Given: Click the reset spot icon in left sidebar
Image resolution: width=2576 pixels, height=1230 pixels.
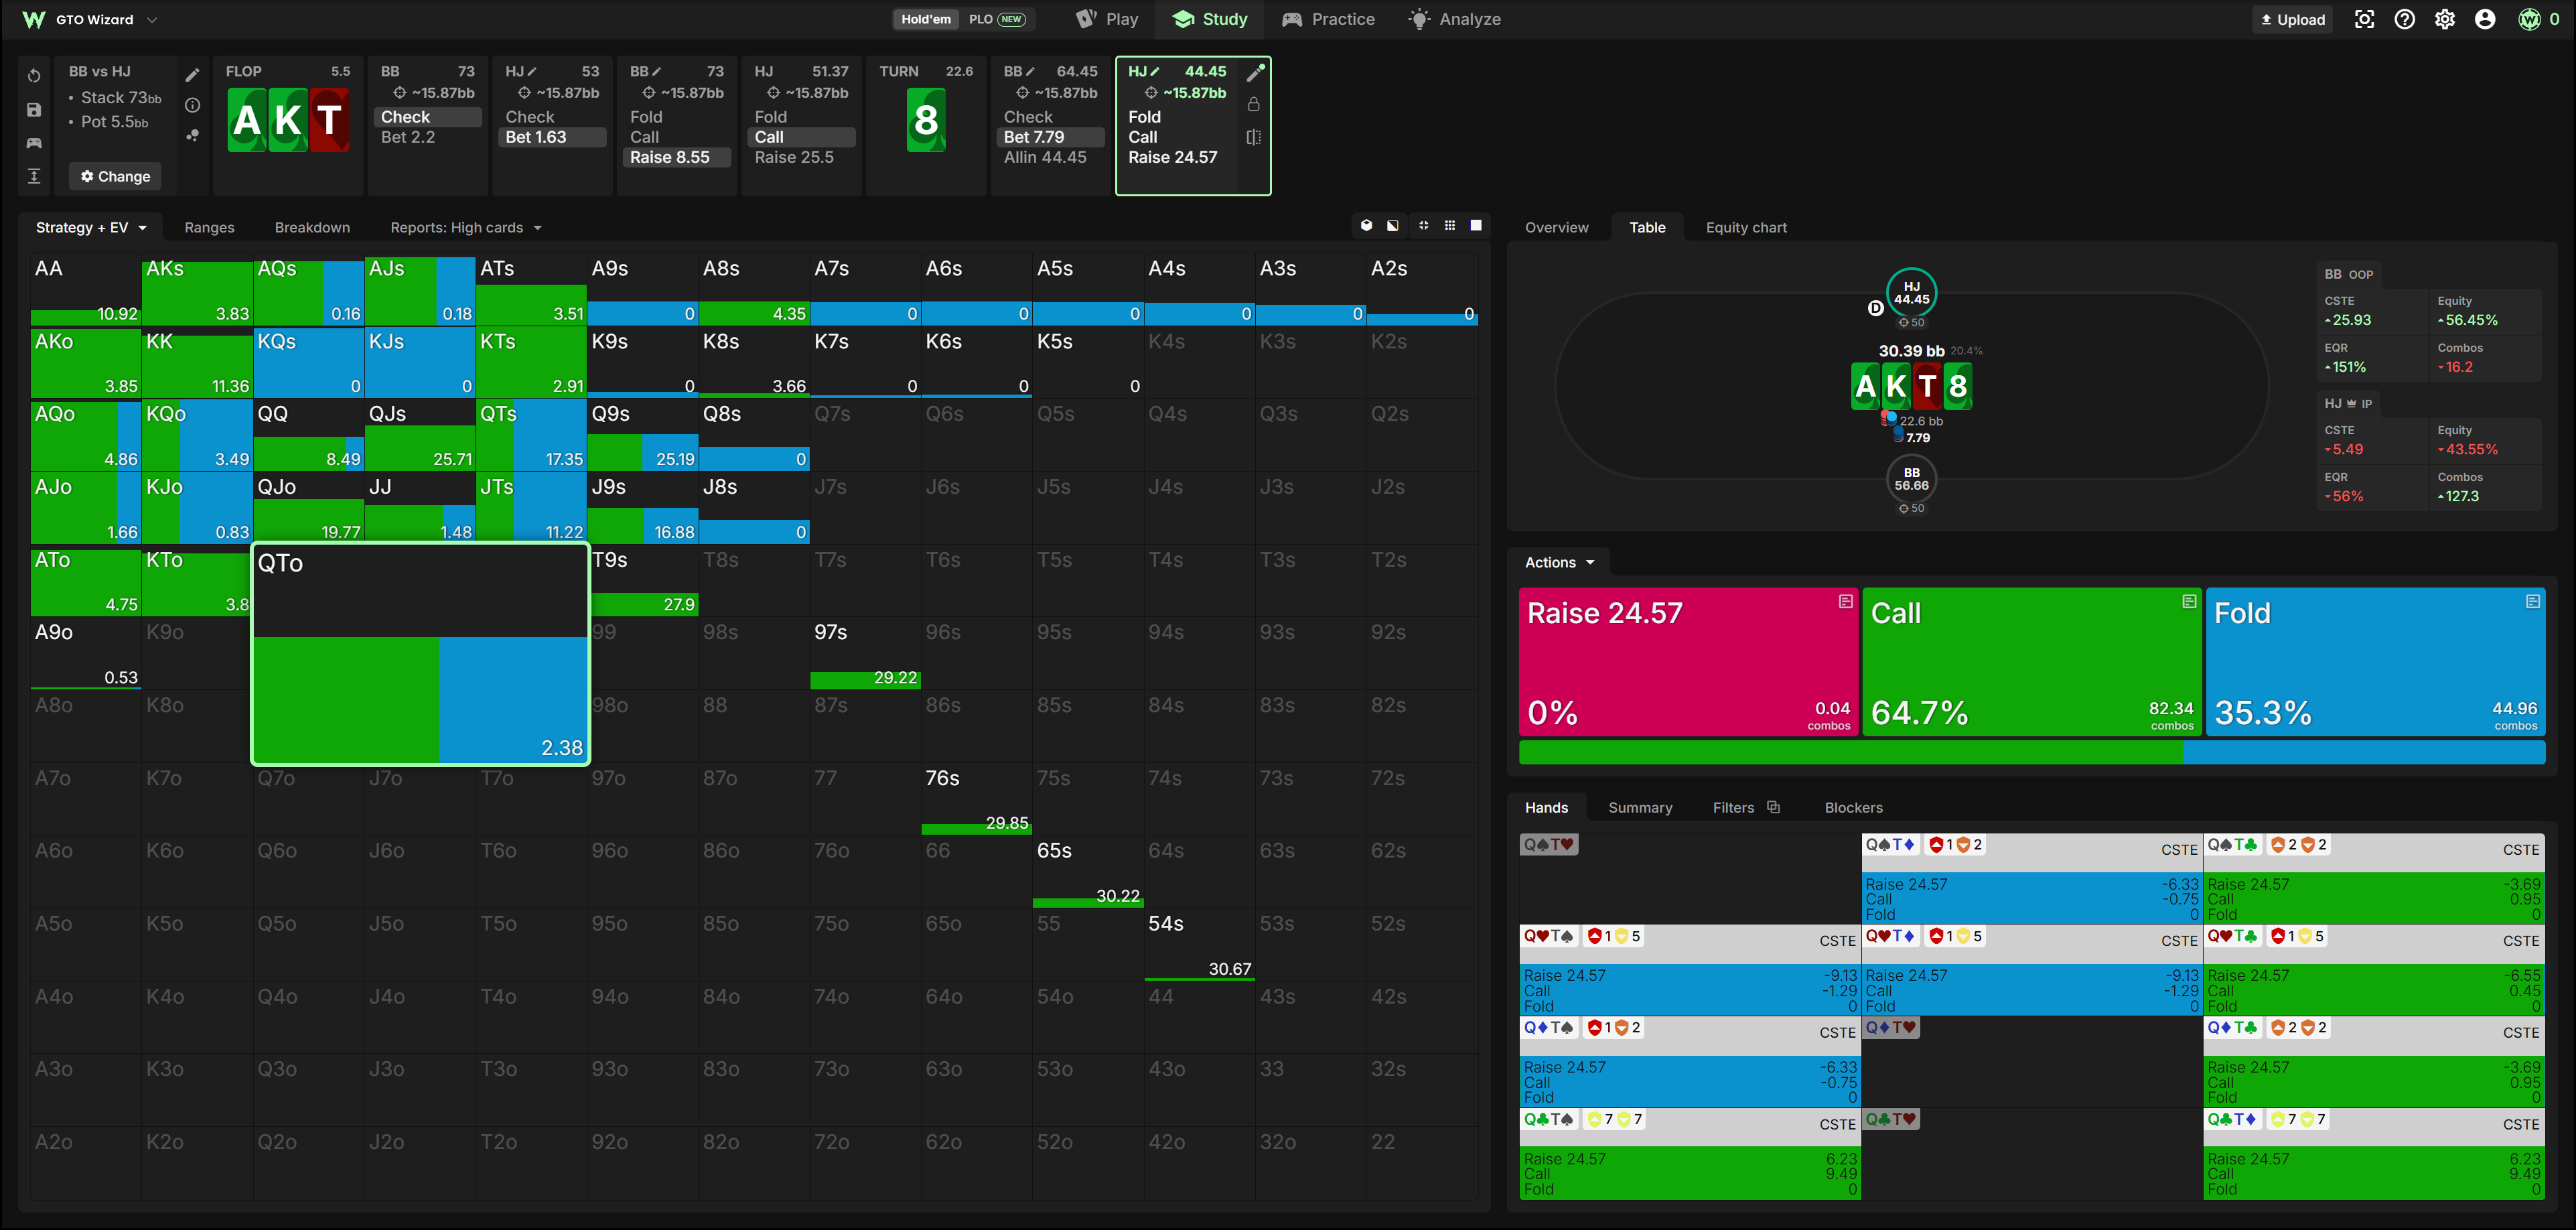Looking at the screenshot, I should pyautogui.click(x=34, y=76).
